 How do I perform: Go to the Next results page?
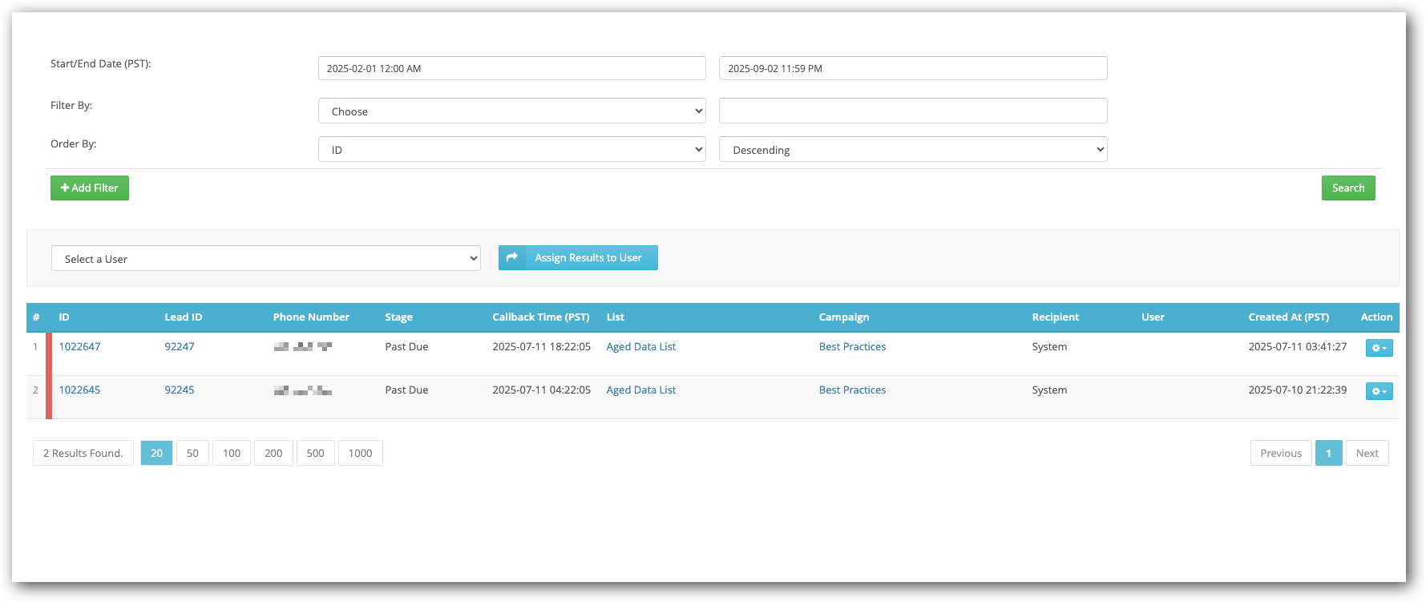[x=1367, y=454]
